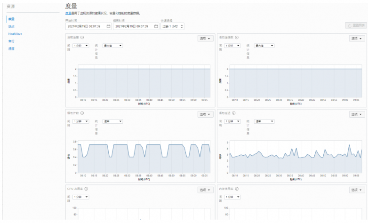Show info for the 当前连接 chart

click(x=82, y=37)
